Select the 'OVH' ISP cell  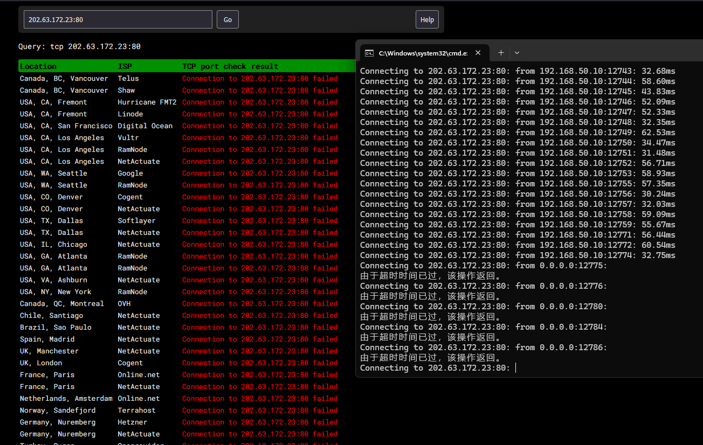pyautogui.click(x=125, y=304)
